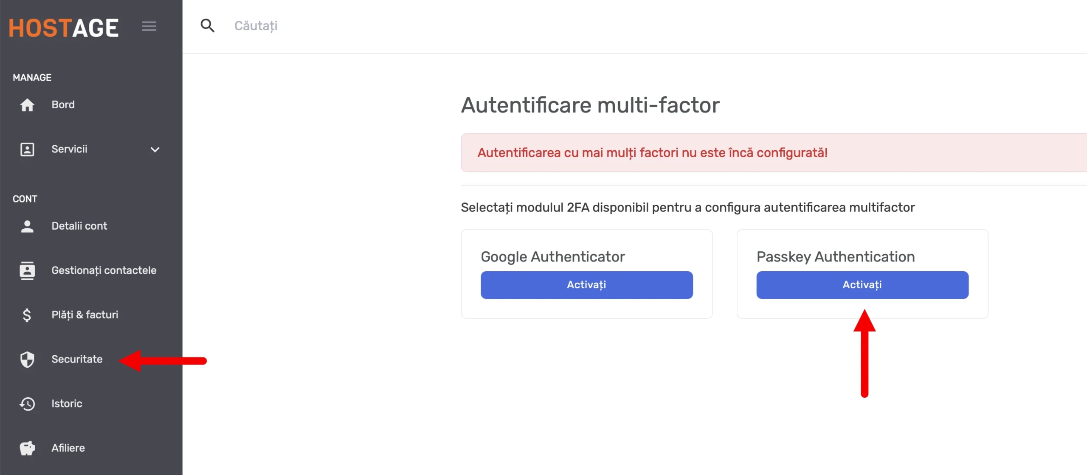This screenshot has height=475, width=1087.
Task: Activate Passkey Authentication
Action: [862, 285]
